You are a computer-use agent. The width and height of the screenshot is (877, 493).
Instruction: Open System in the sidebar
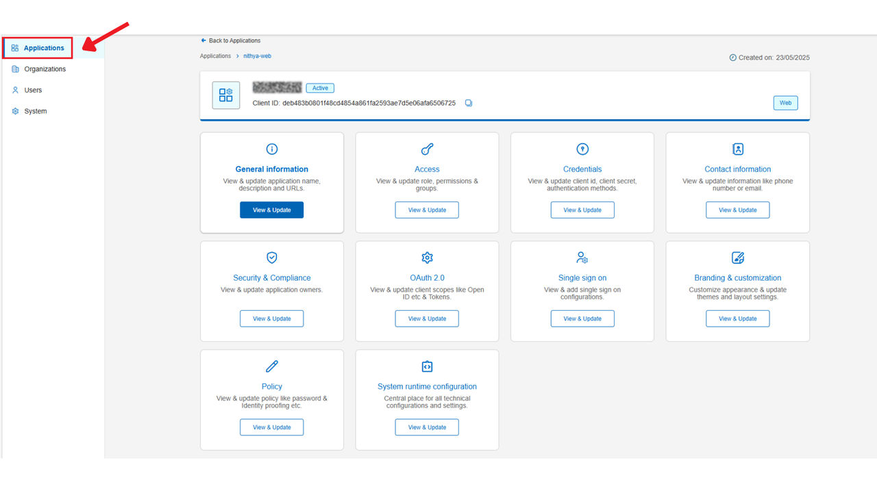(36, 111)
